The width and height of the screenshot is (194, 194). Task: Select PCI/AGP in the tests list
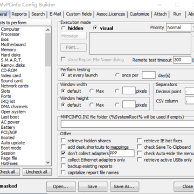[x=9, y=133]
